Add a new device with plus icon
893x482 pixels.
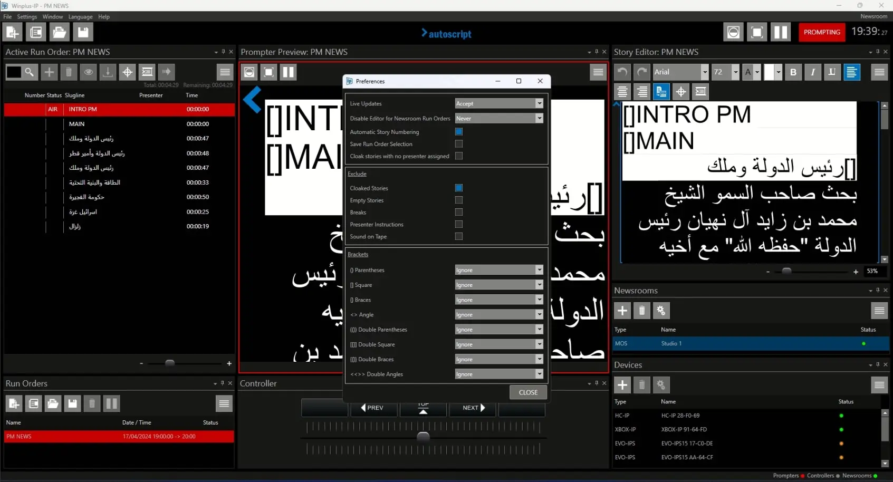(x=622, y=385)
